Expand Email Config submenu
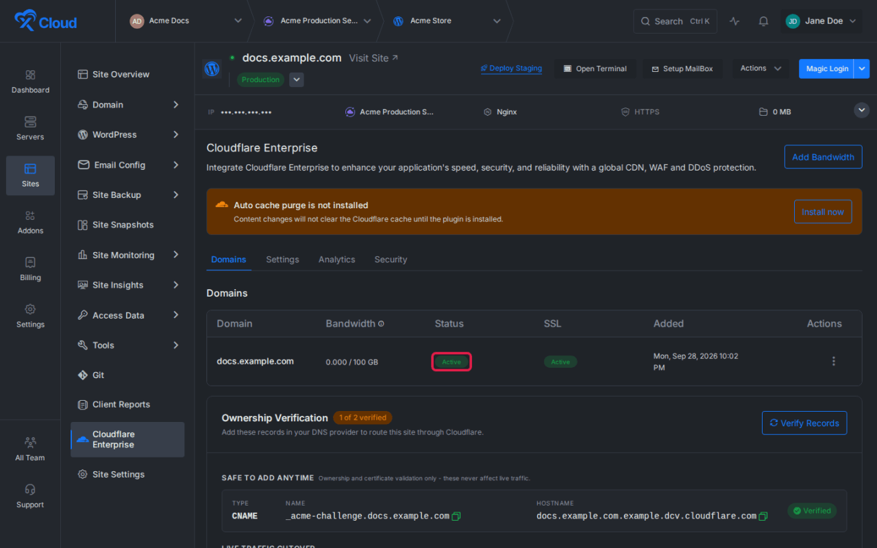877x548 pixels. pos(176,165)
